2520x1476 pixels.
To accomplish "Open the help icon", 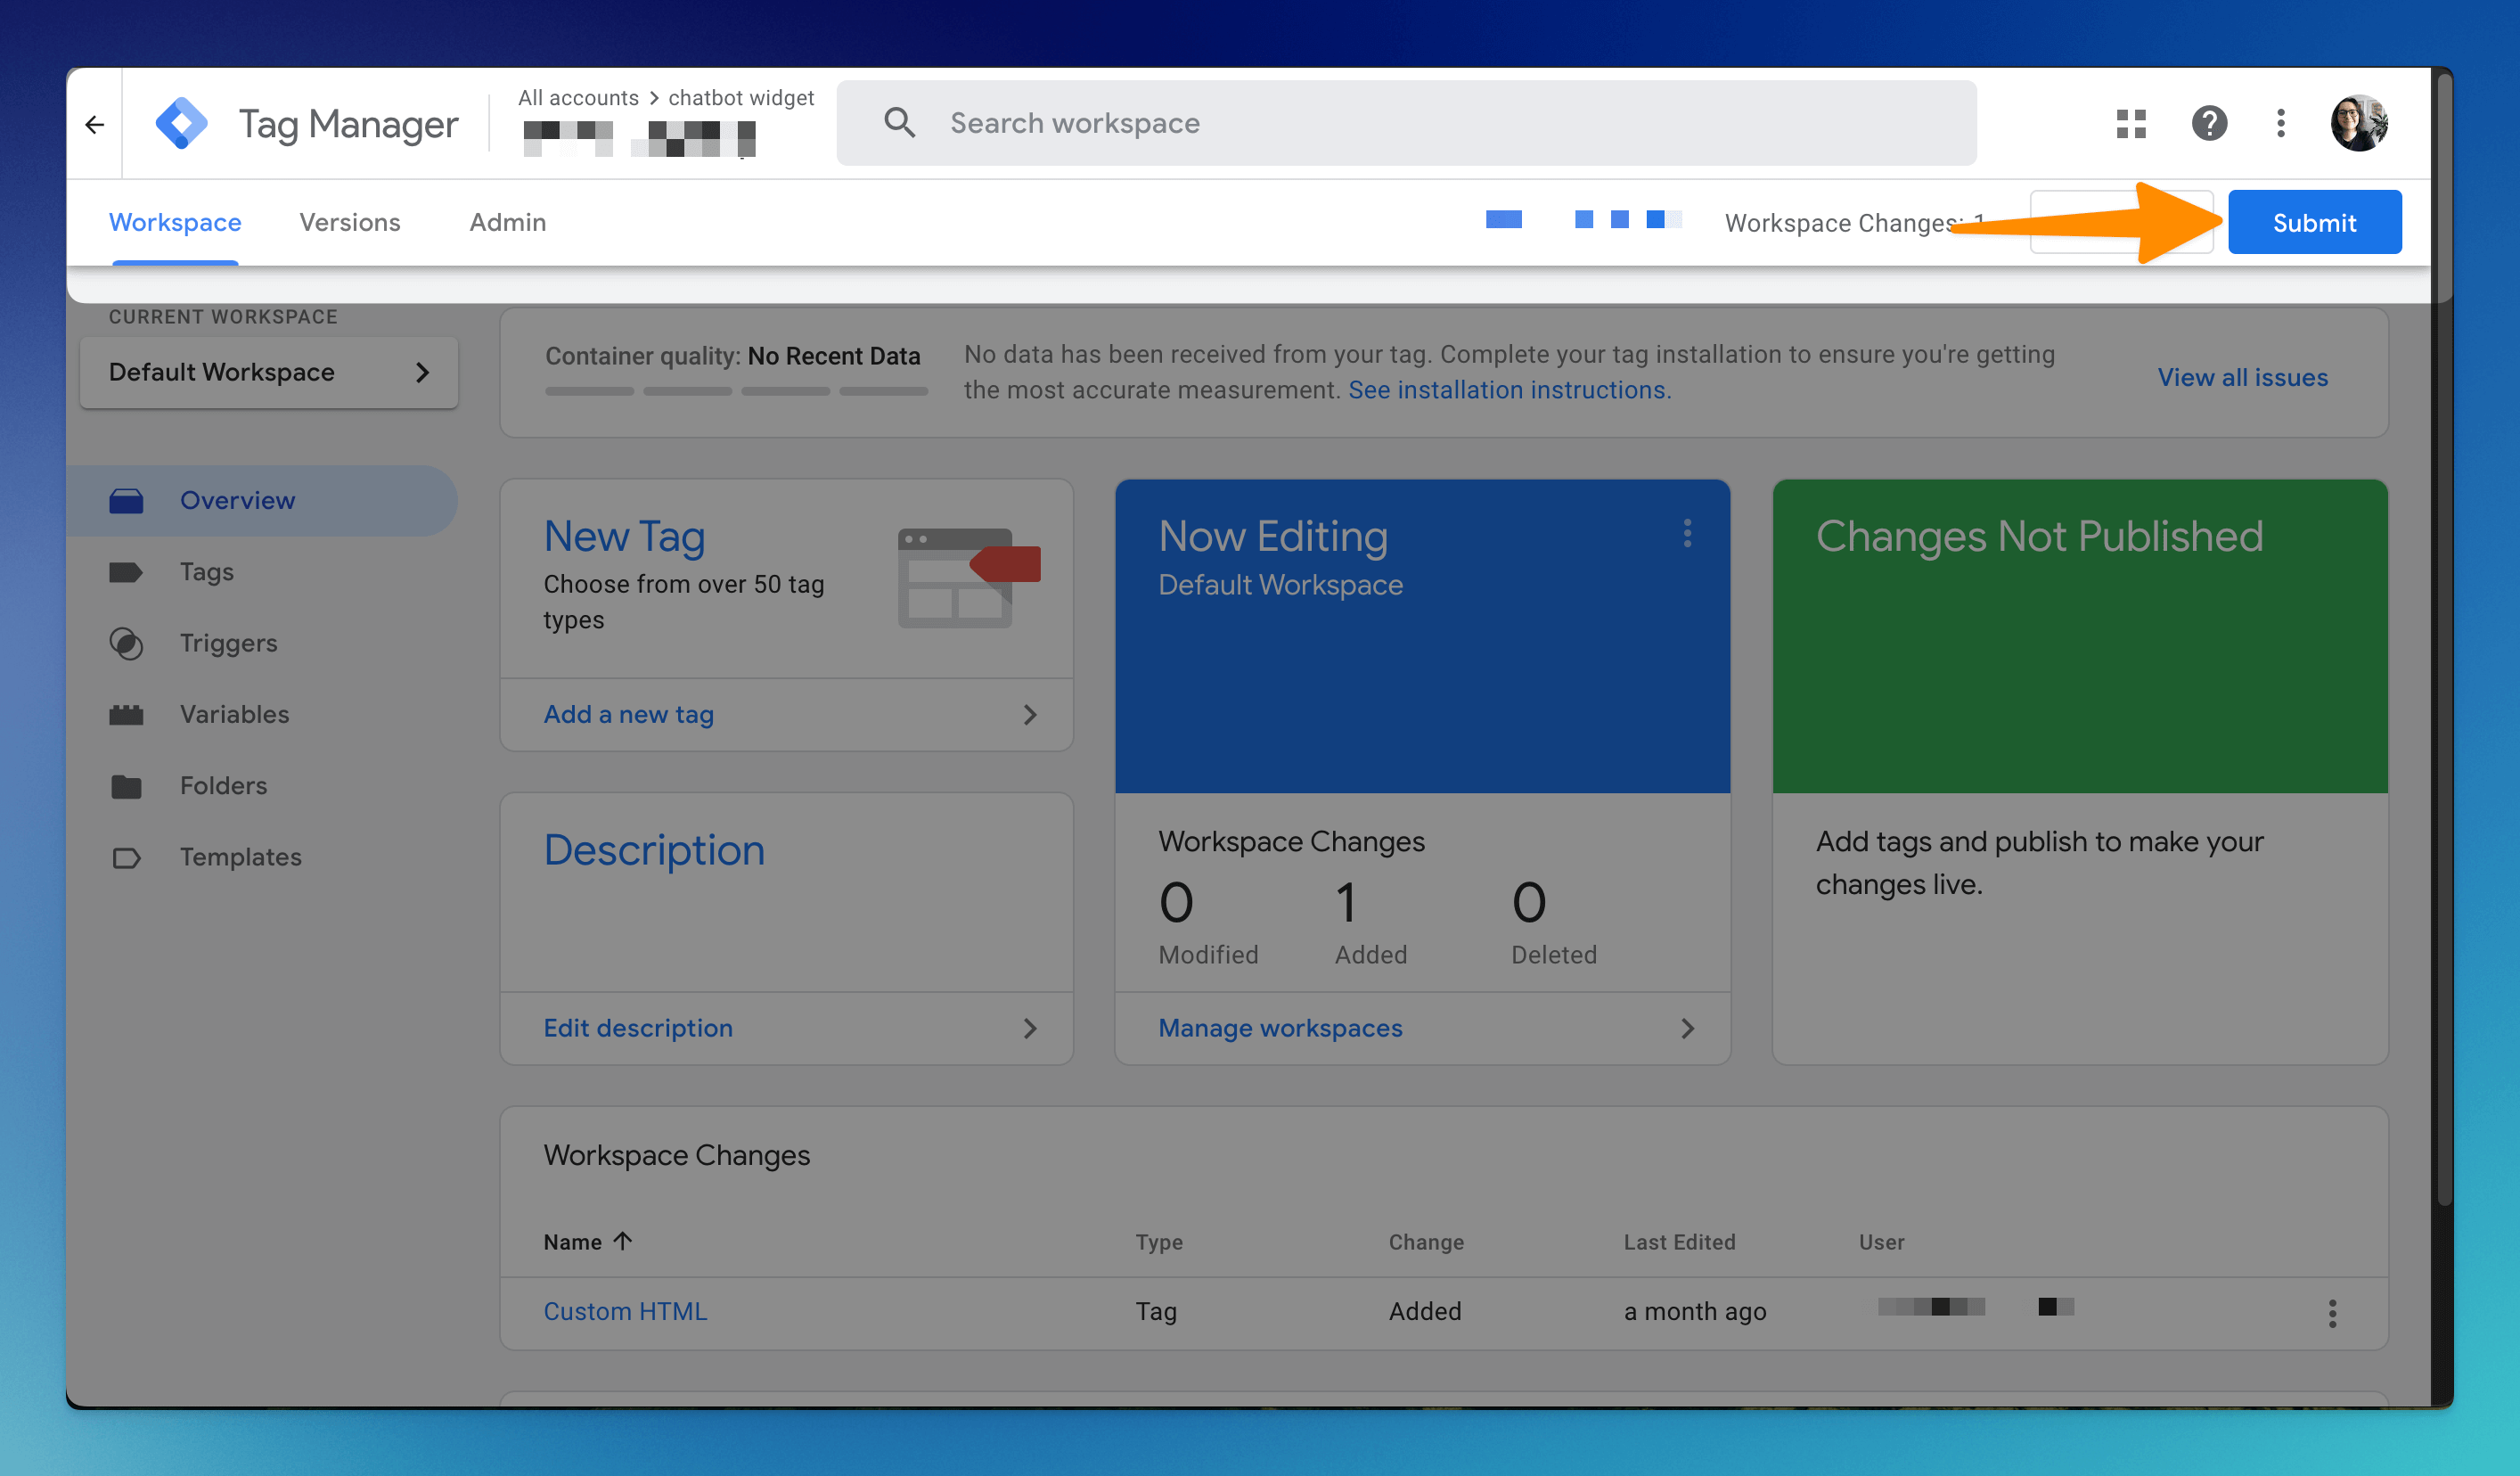I will point(2209,124).
